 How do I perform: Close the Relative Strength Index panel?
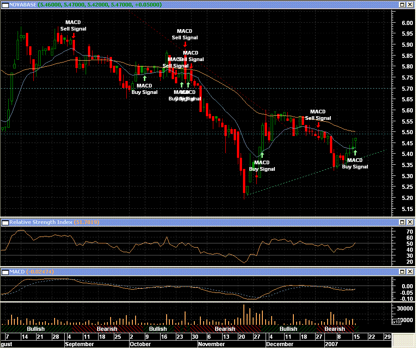[410, 223]
